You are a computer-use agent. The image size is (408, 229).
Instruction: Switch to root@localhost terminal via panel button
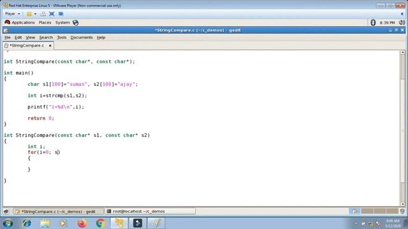pos(150,211)
